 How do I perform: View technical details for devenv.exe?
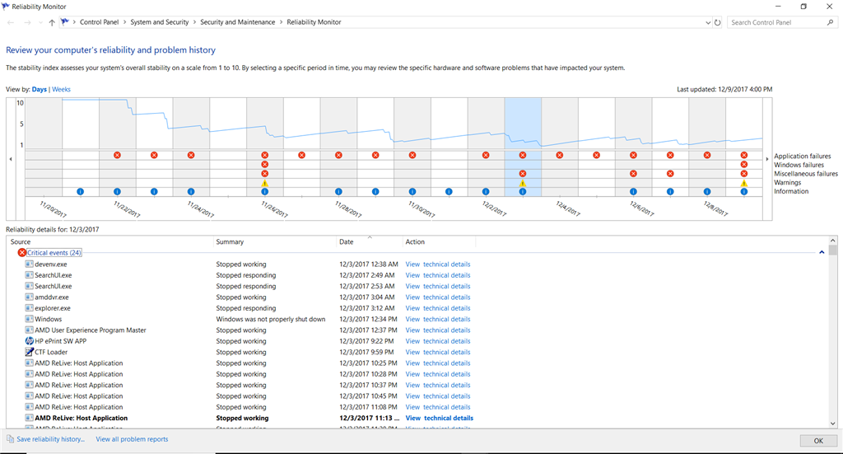tap(438, 264)
